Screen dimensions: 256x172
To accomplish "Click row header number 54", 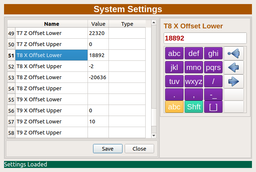I will [x=11, y=88].
